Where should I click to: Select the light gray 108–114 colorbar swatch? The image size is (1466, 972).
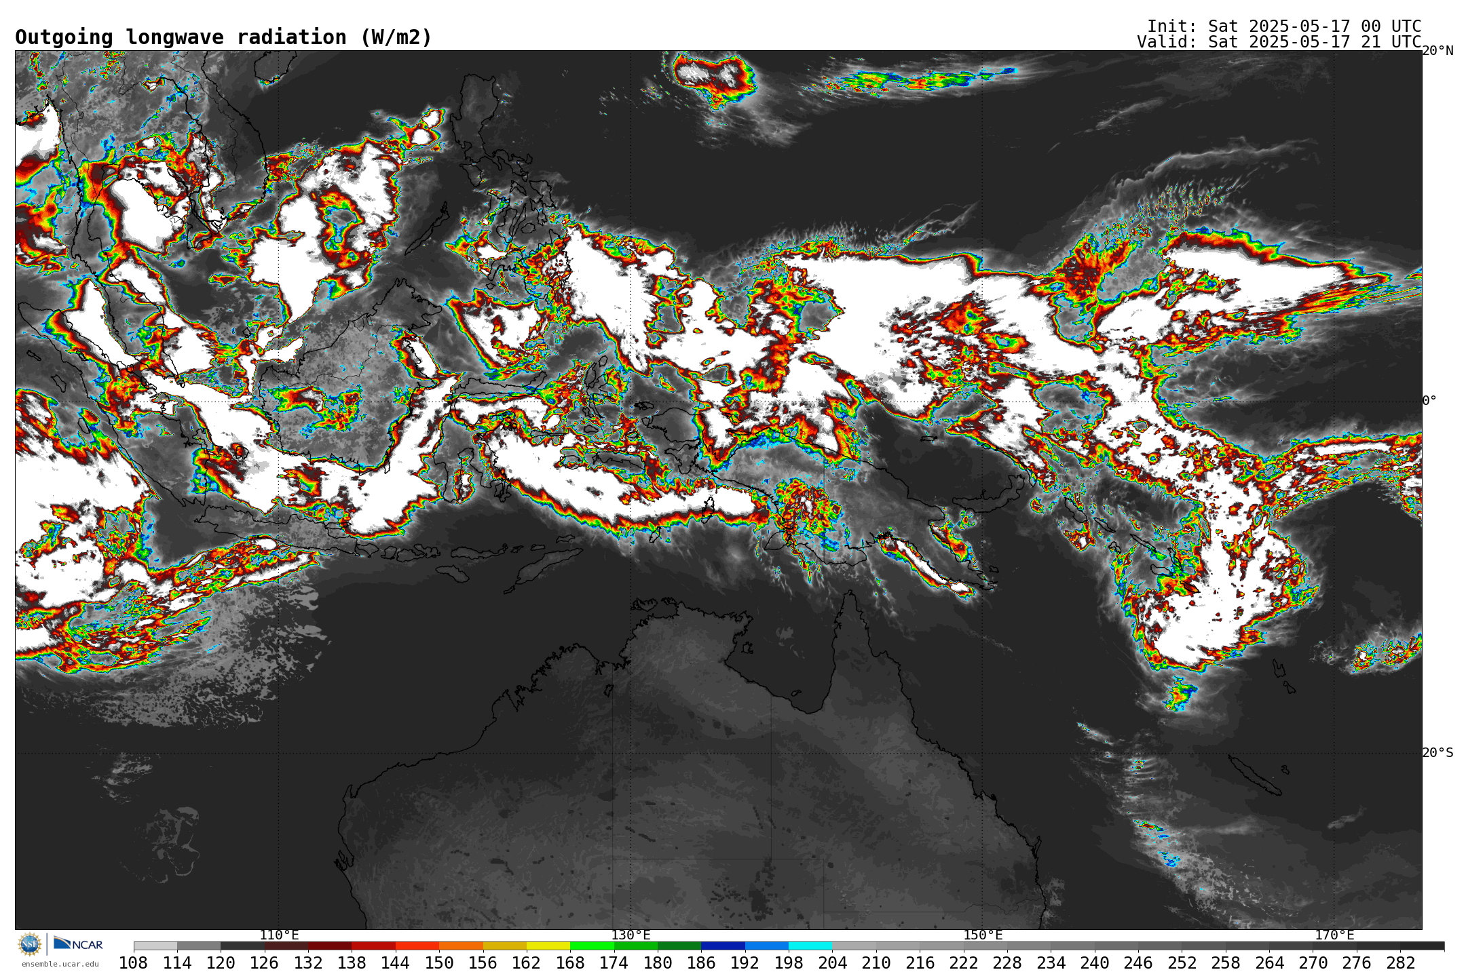click(155, 946)
